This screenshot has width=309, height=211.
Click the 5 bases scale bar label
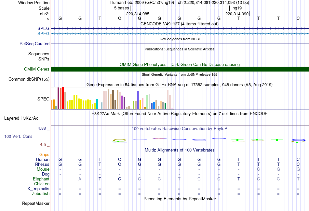(121, 8)
